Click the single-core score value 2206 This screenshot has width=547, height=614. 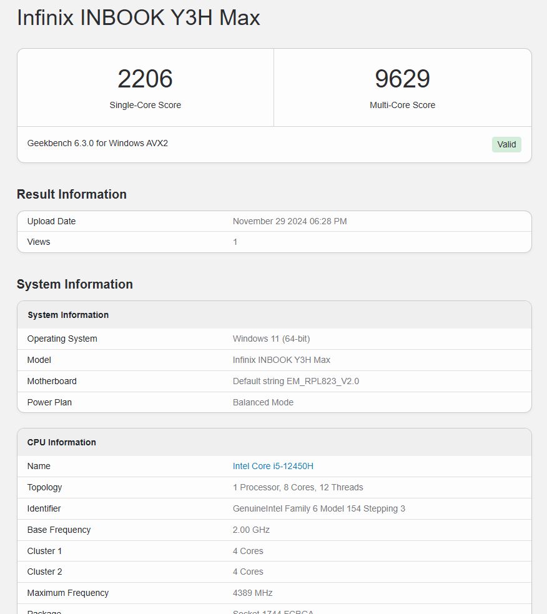point(145,78)
